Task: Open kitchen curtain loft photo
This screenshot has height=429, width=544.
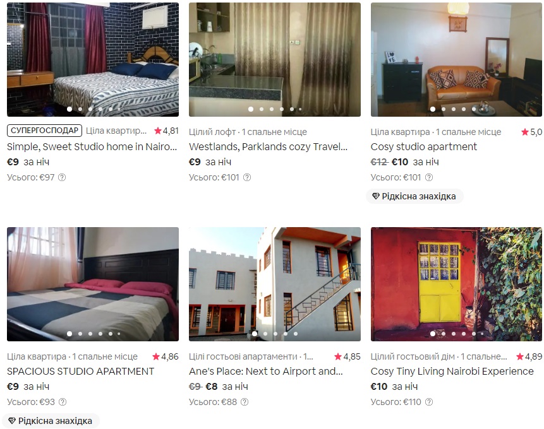Action: 275,59
